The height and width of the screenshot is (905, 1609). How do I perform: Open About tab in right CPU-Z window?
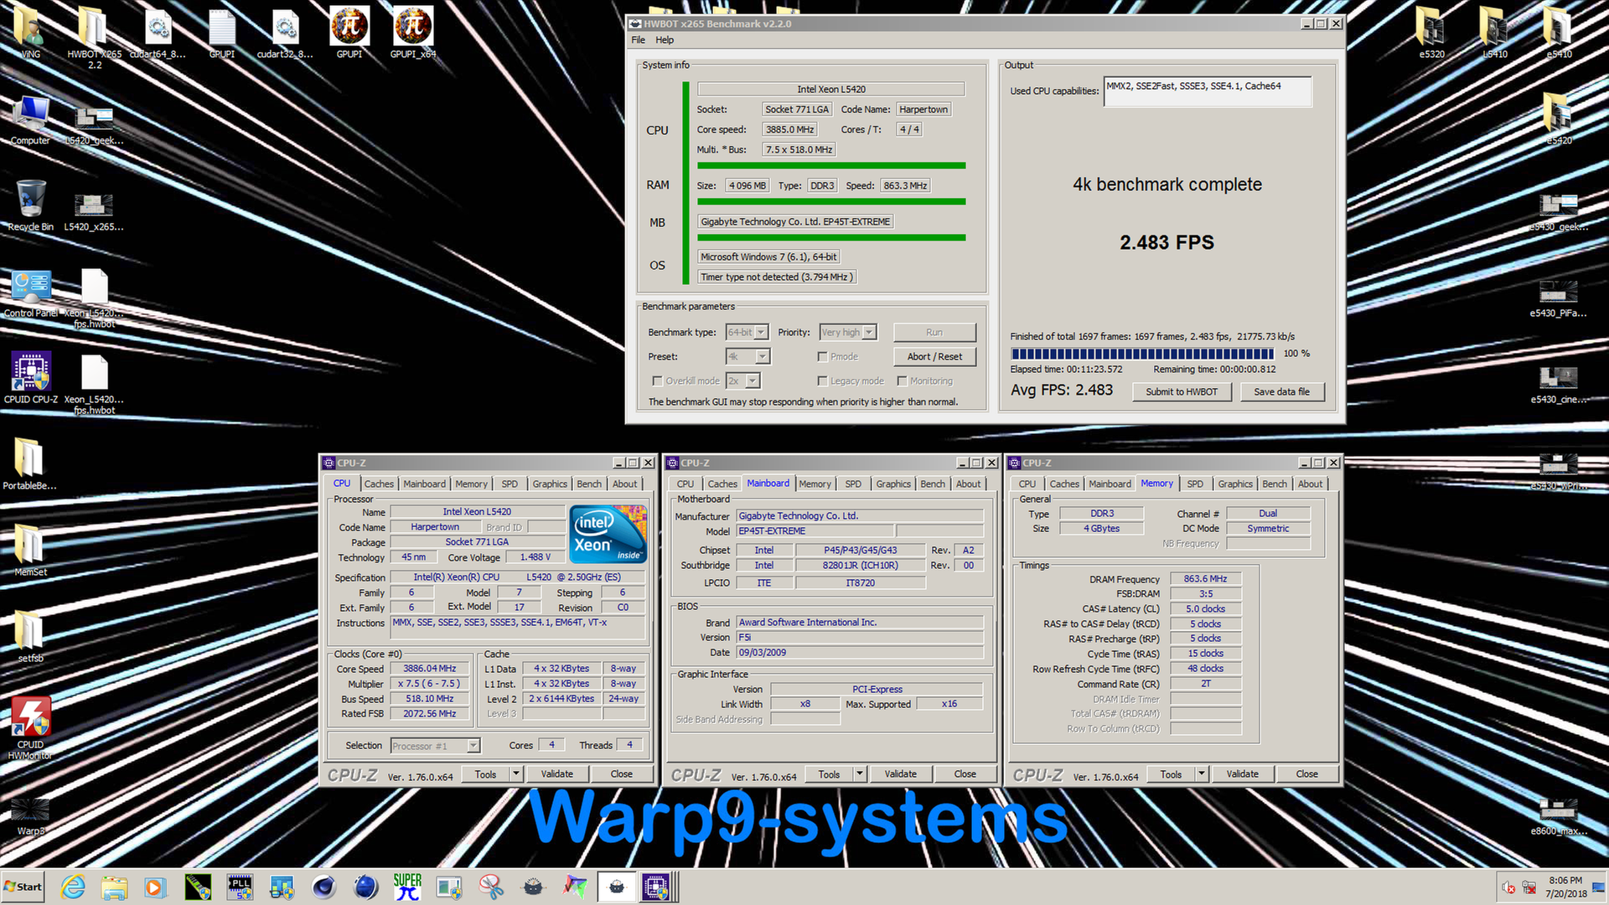pos(1311,484)
